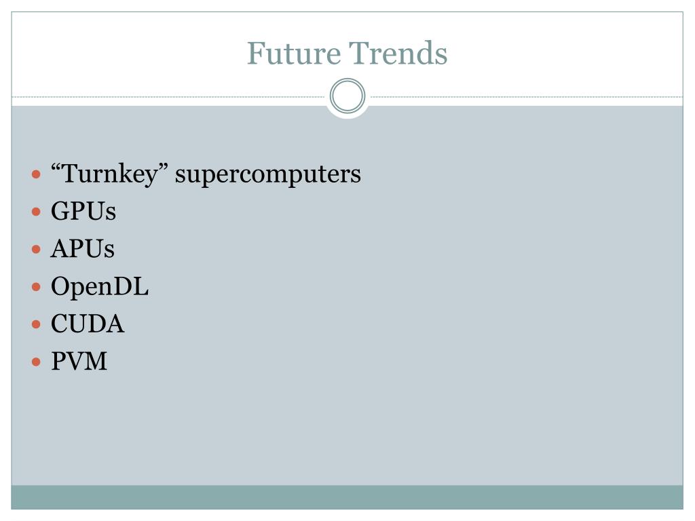695x521 pixels.
Task: Click the dashed divider left of the circle
Action: click(168, 96)
